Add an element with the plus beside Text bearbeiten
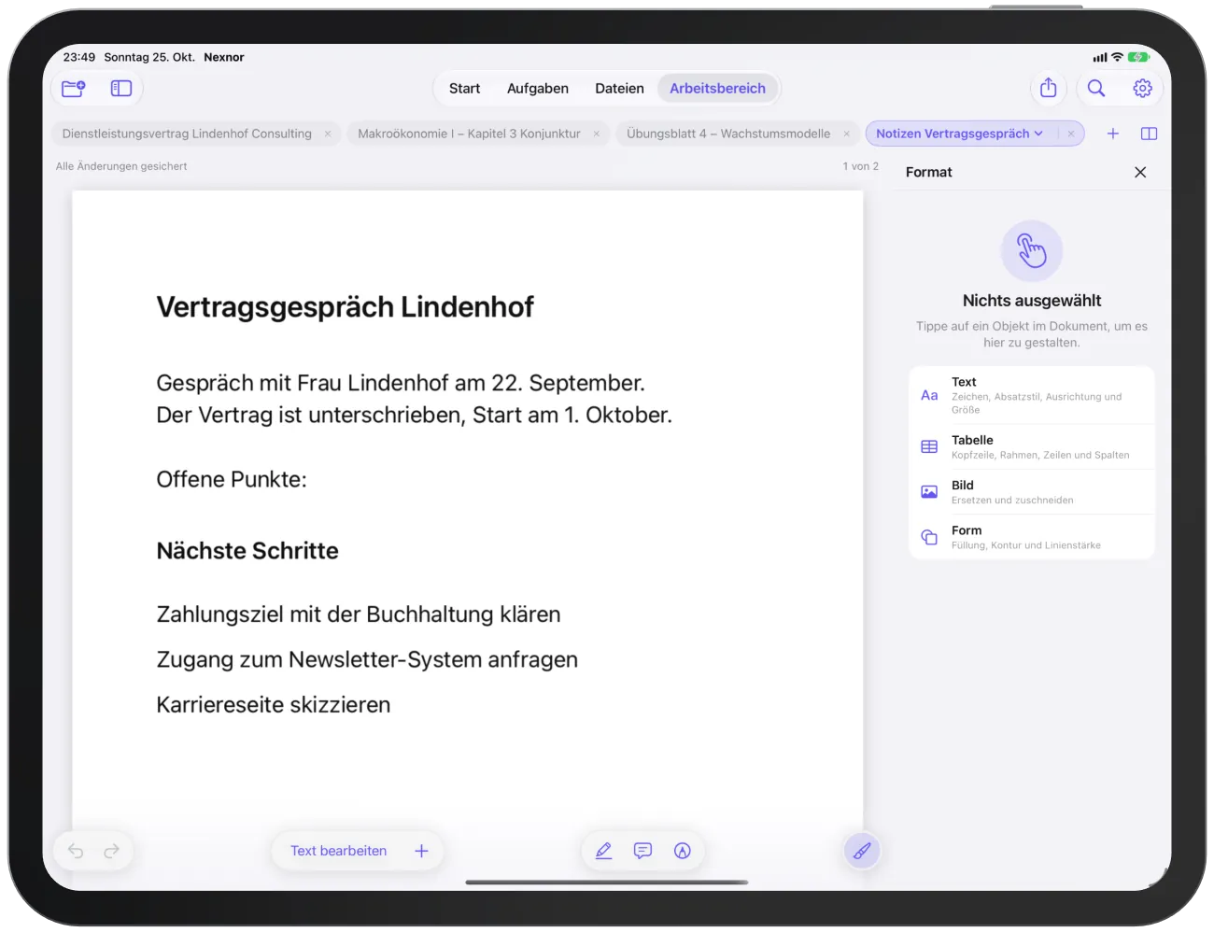The image size is (1214, 932). 421,851
